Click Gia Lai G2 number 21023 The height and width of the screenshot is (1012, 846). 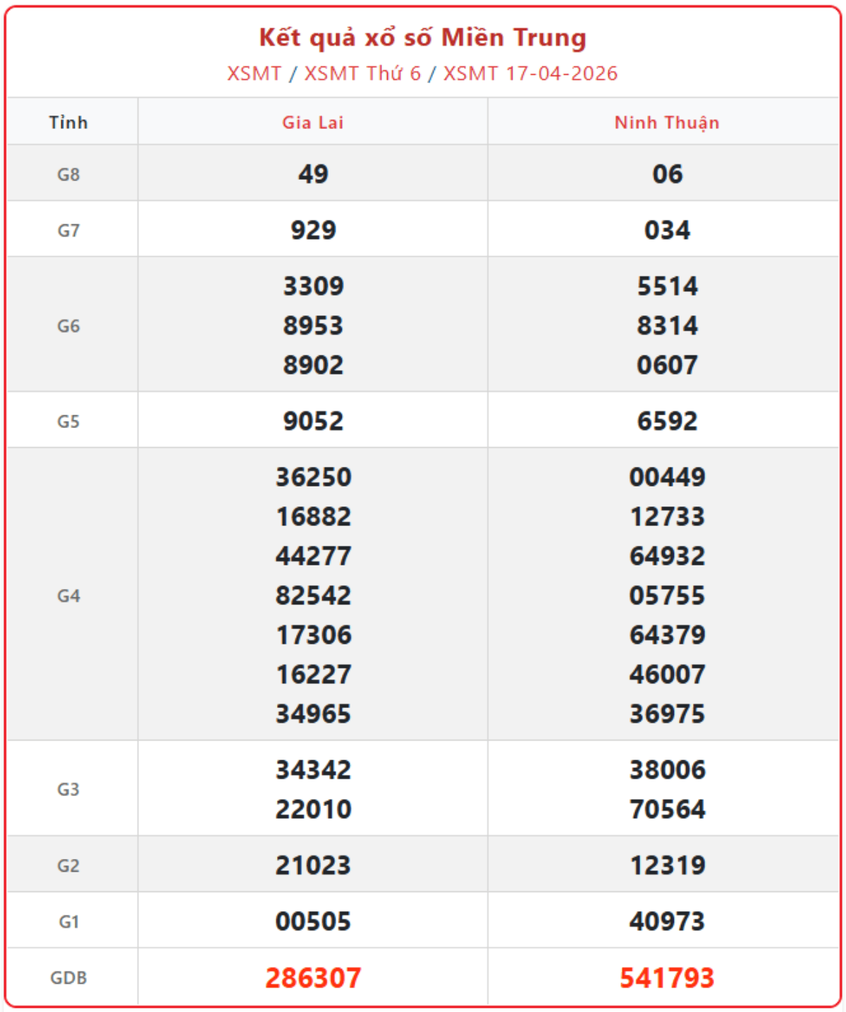click(313, 865)
